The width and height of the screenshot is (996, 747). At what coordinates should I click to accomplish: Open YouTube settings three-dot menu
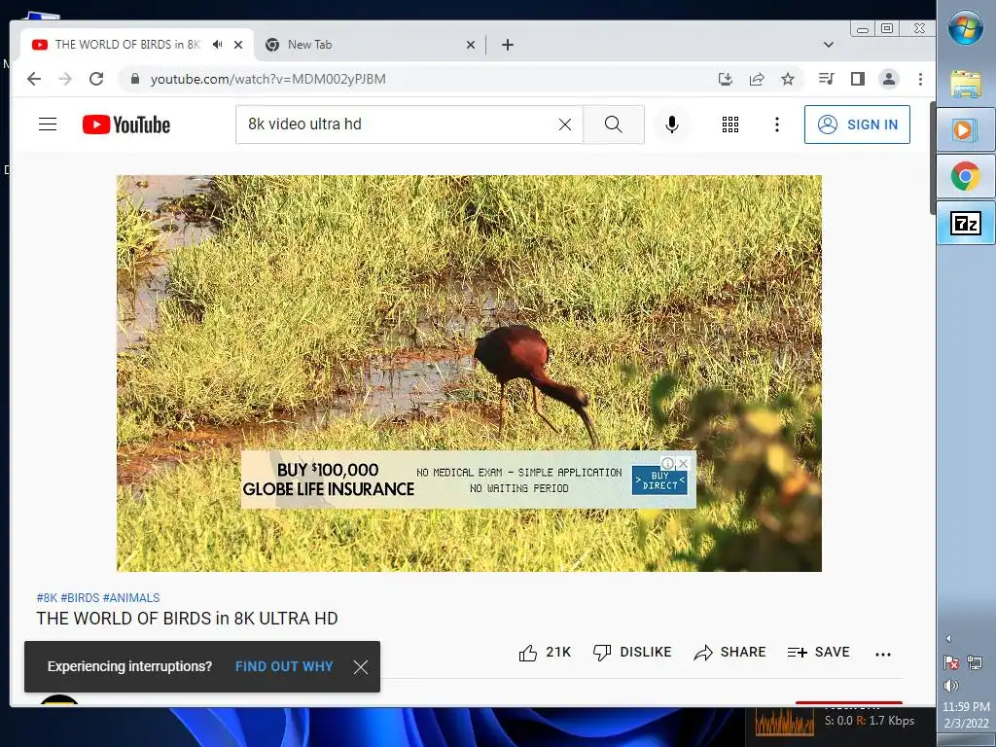click(777, 124)
